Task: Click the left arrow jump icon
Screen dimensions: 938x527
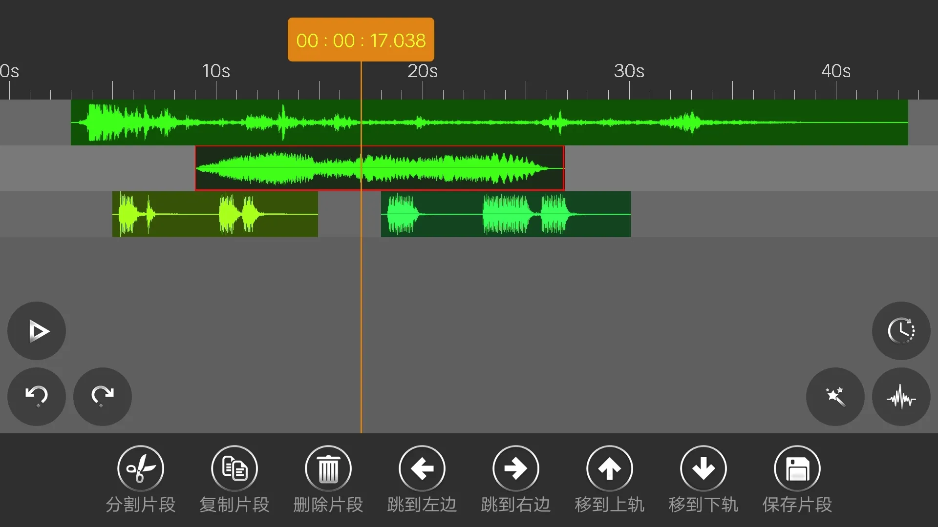Action: pyautogui.click(x=422, y=468)
